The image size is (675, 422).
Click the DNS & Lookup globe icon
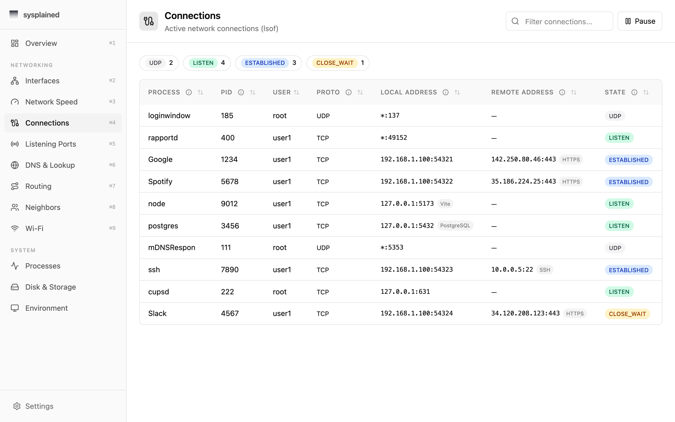(15, 165)
